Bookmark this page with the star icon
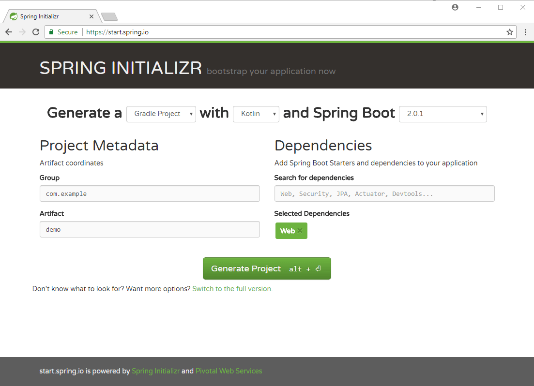Viewport: 534px width, 386px height. coord(509,32)
